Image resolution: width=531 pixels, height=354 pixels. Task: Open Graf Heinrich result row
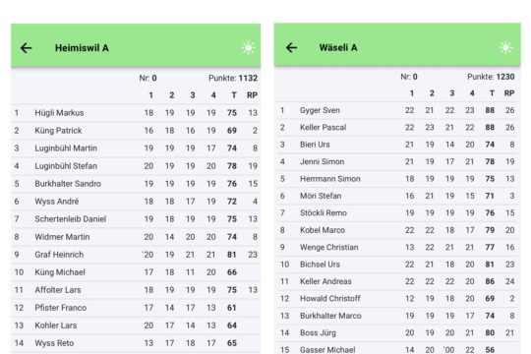tap(136, 255)
